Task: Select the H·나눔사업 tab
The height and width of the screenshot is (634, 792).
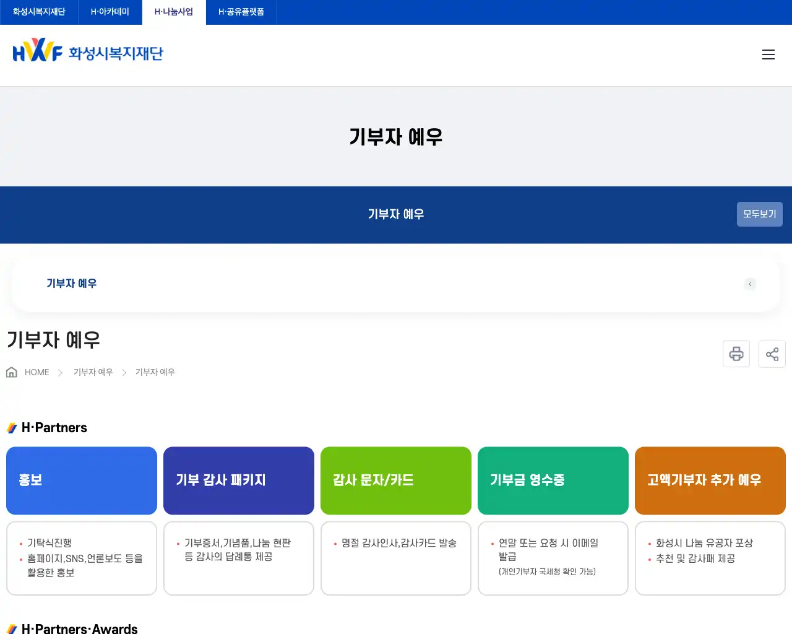Action: tap(174, 12)
